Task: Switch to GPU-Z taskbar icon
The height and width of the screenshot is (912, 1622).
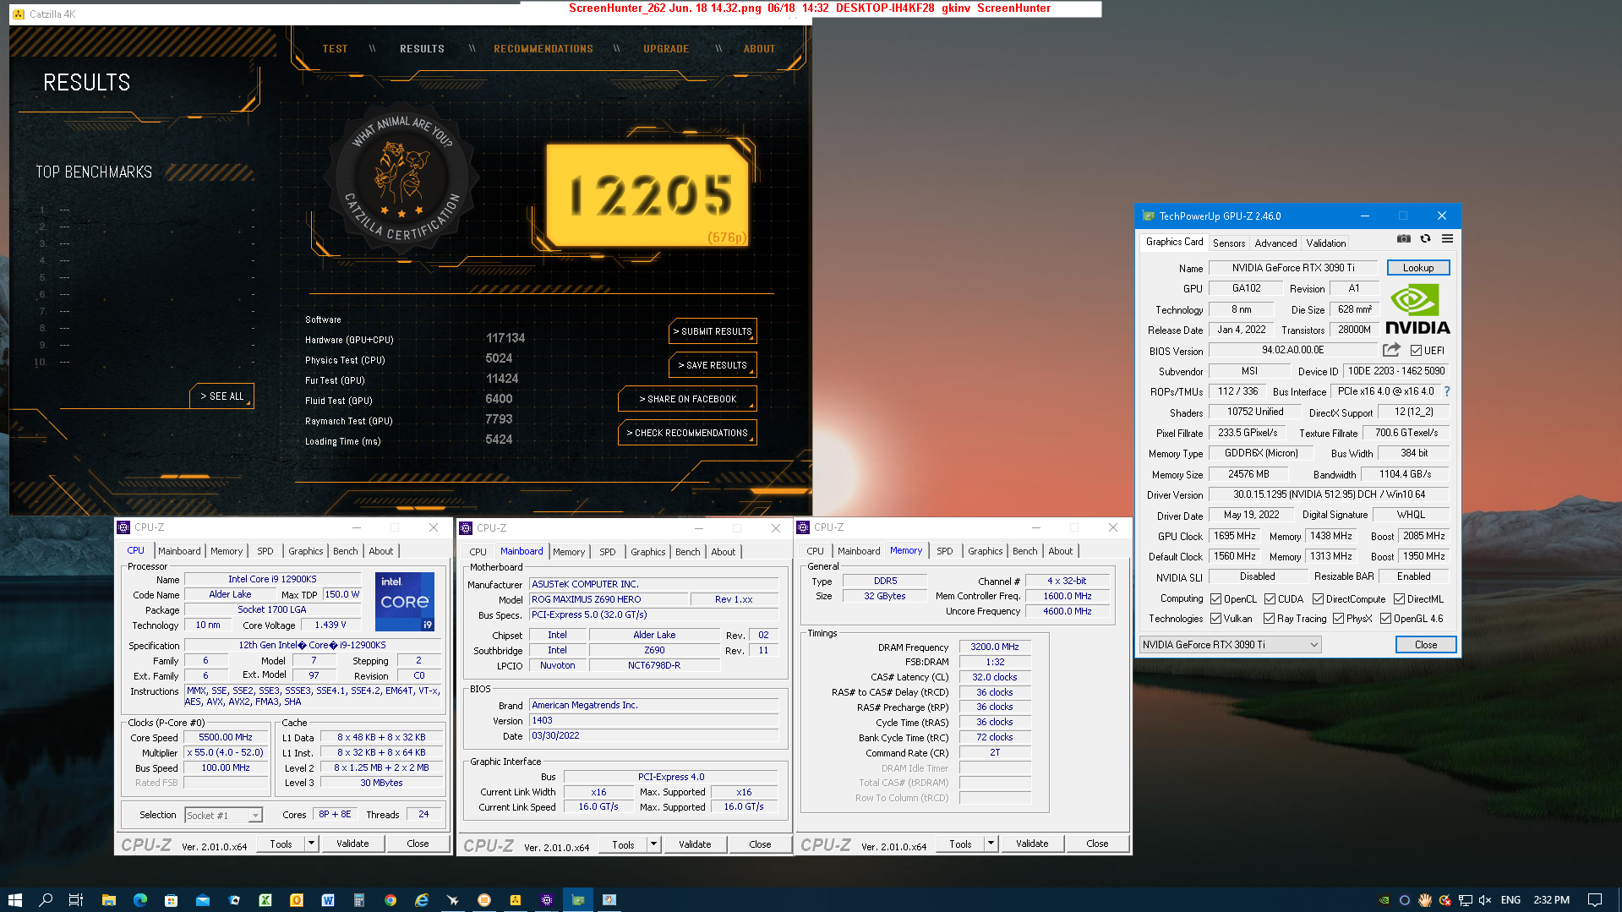Action: 578,899
